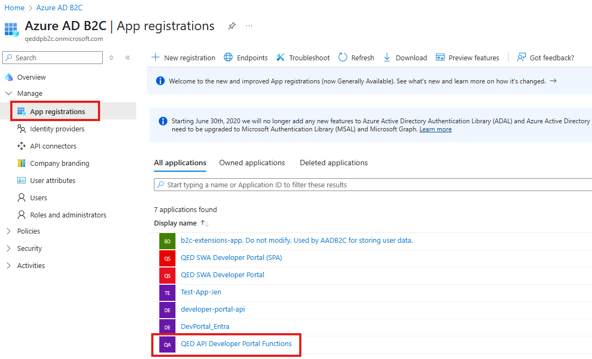Click the New registration plus icon
Viewport: 592px width, 359px height.
pyautogui.click(x=156, y=58)
